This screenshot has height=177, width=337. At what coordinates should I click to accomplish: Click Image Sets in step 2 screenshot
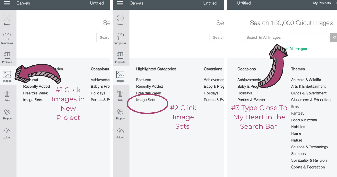click(x=146, y=100)
